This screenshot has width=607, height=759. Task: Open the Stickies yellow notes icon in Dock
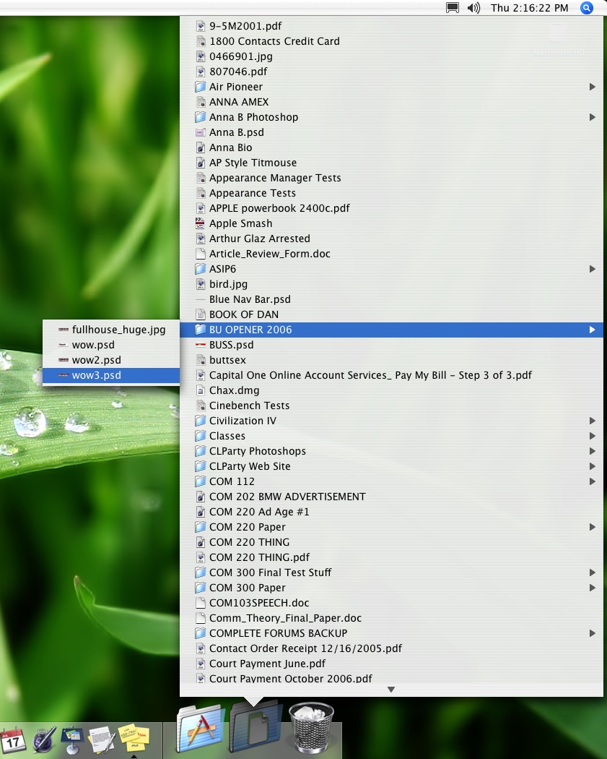(134, 739)
